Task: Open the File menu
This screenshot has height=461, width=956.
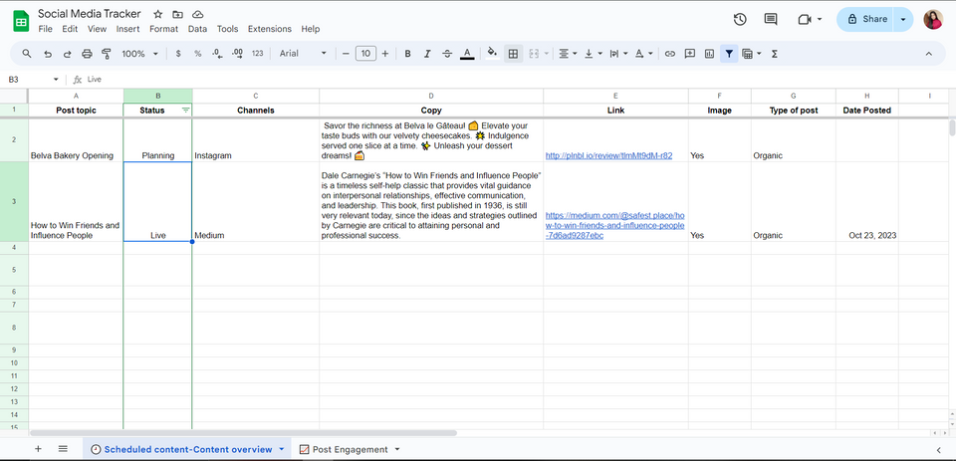Action: [45, 29]
